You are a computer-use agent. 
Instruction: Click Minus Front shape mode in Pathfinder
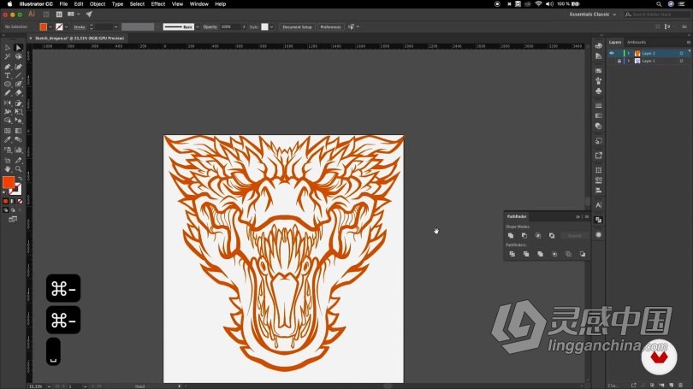click(x=524, y=236)
